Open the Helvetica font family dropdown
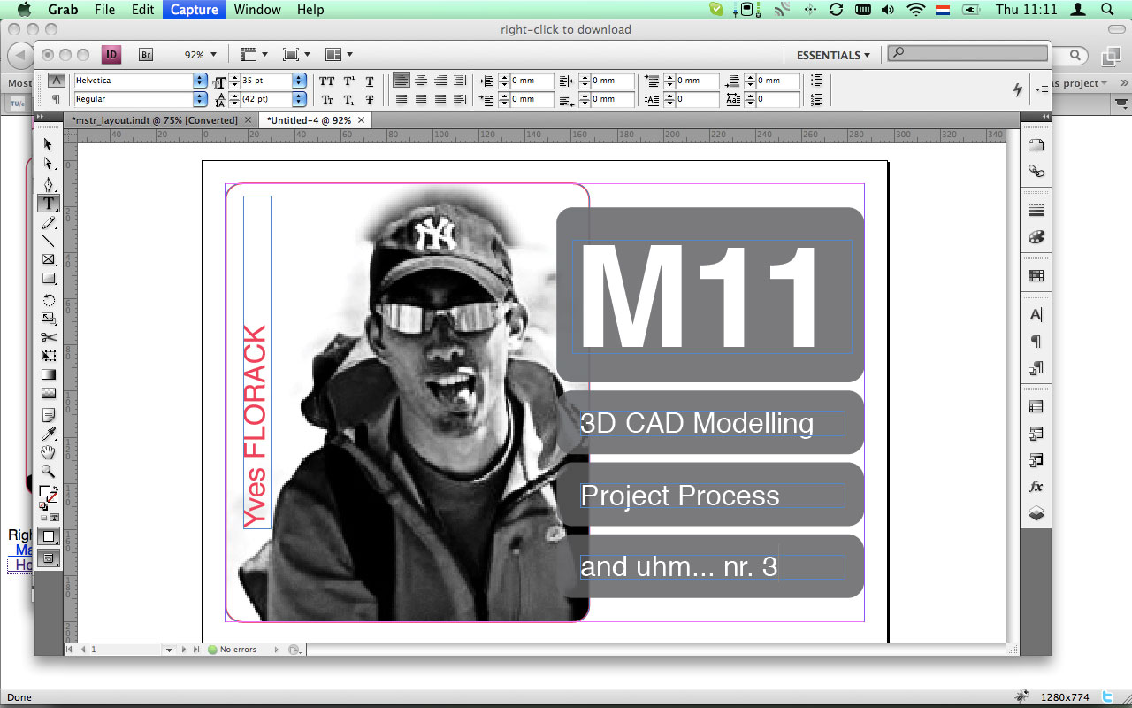Image resolution: width=1132 pixels, height=708 pixels. point(199,81)
